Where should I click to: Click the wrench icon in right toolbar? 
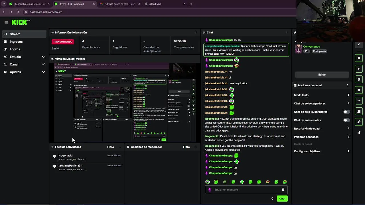(359, 122)
